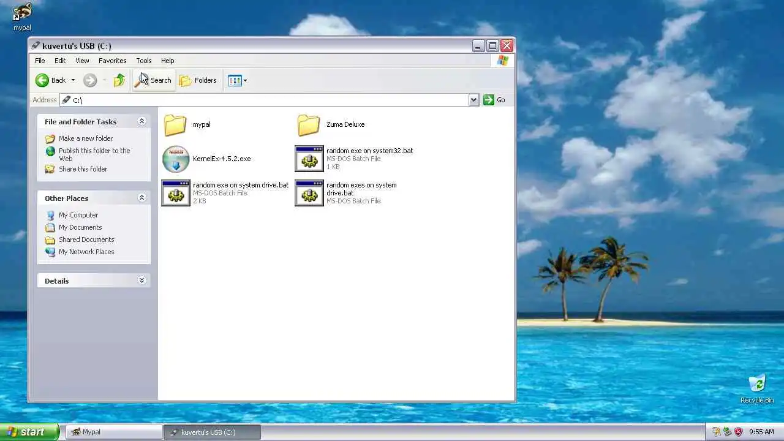Click the Zuma Deluxe folder name
The height and width of the screenshot is (441, 784).
click(345, 124)
